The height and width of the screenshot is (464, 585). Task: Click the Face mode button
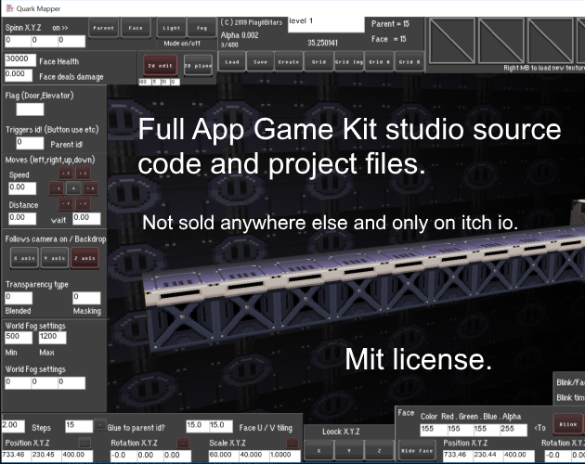coord(136,28)
